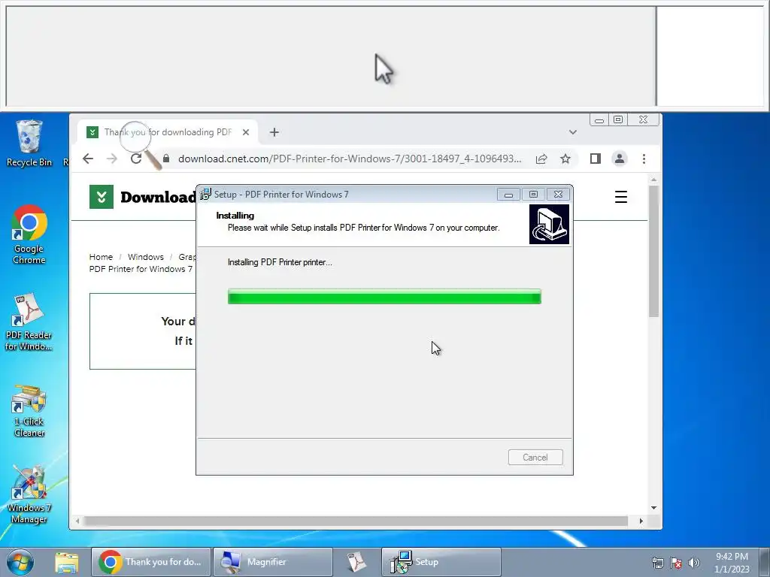
Task: Open clock showing 9:42 PM
Action: (x=732, y=562)
